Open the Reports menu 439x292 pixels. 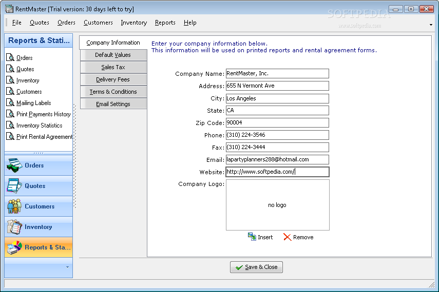(165, 23)
